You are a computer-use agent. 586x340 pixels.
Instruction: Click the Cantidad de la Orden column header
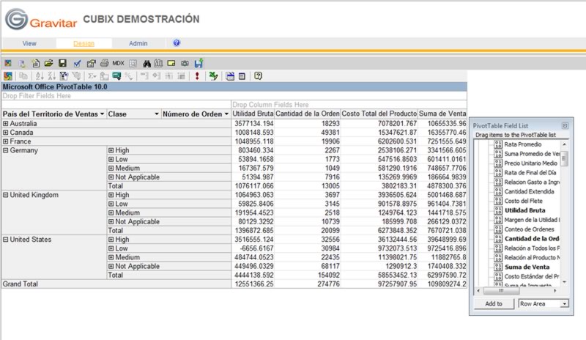pyautogui.click(x=307, y=114)
